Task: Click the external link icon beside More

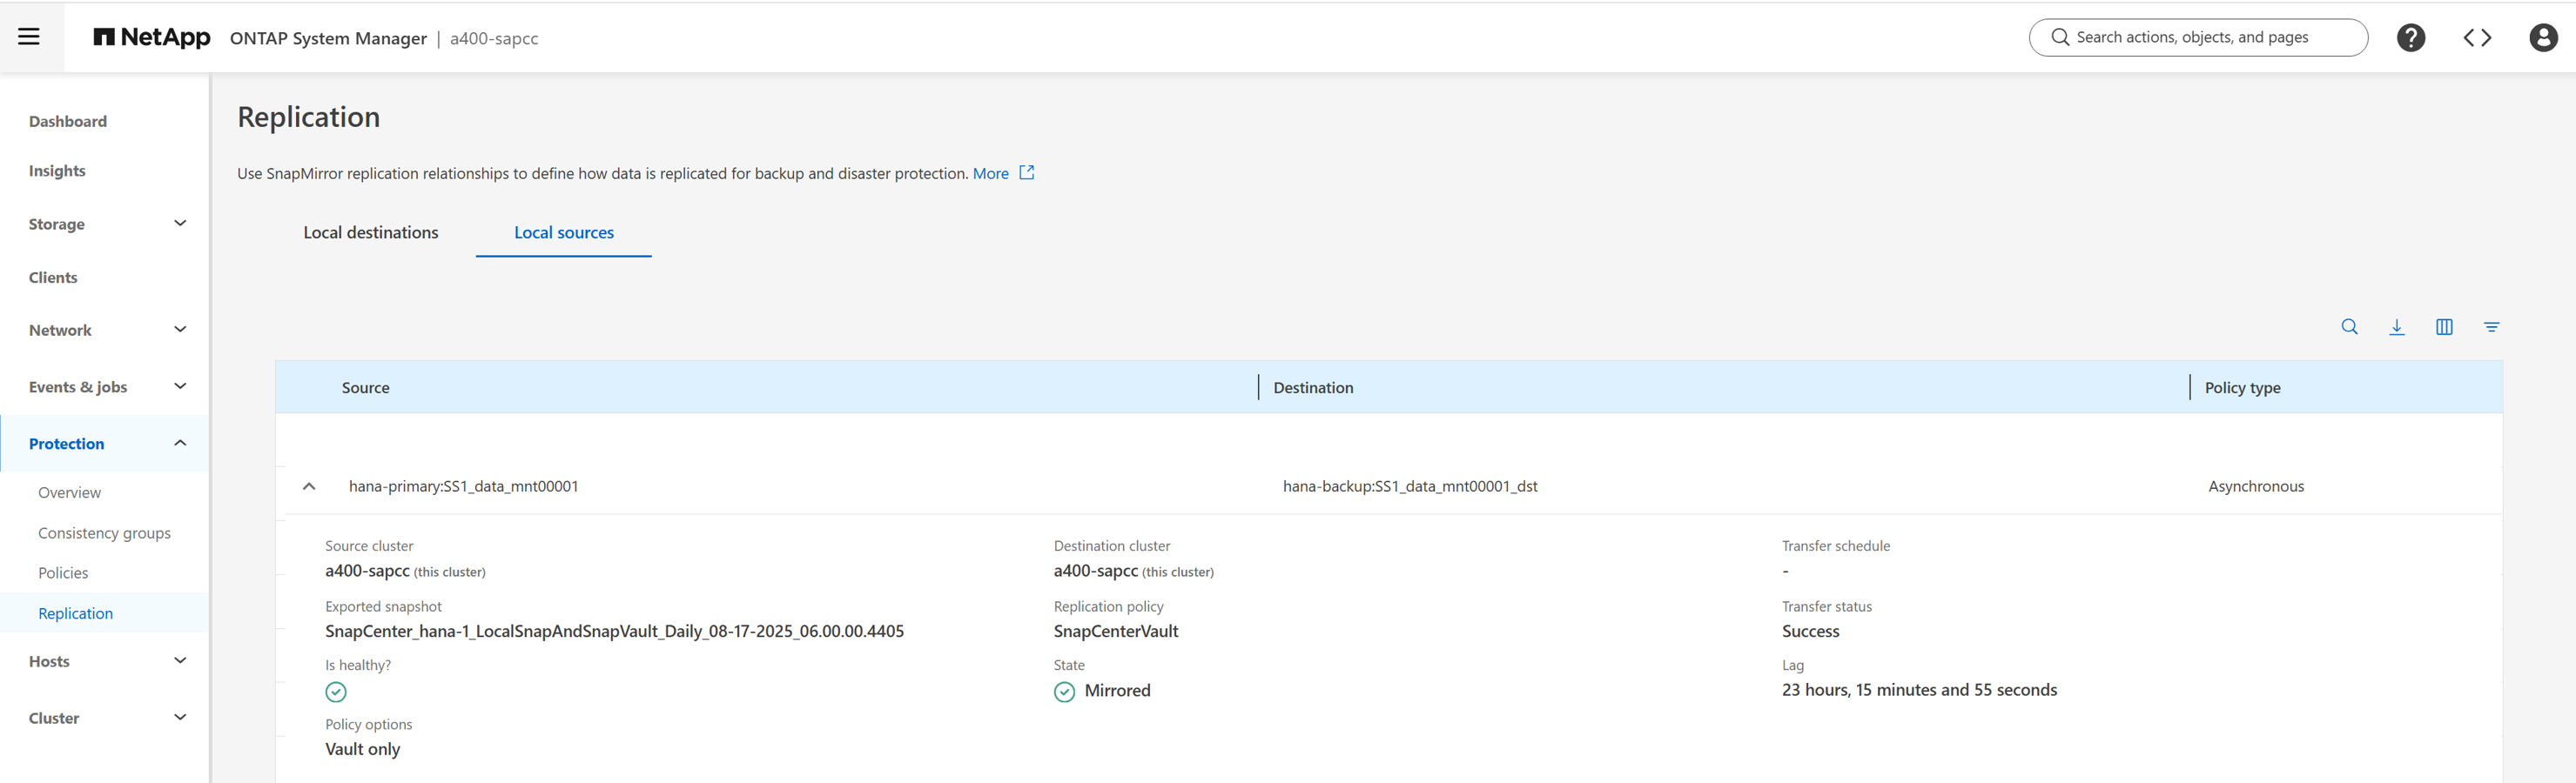Action: [x=1026, y=173]
